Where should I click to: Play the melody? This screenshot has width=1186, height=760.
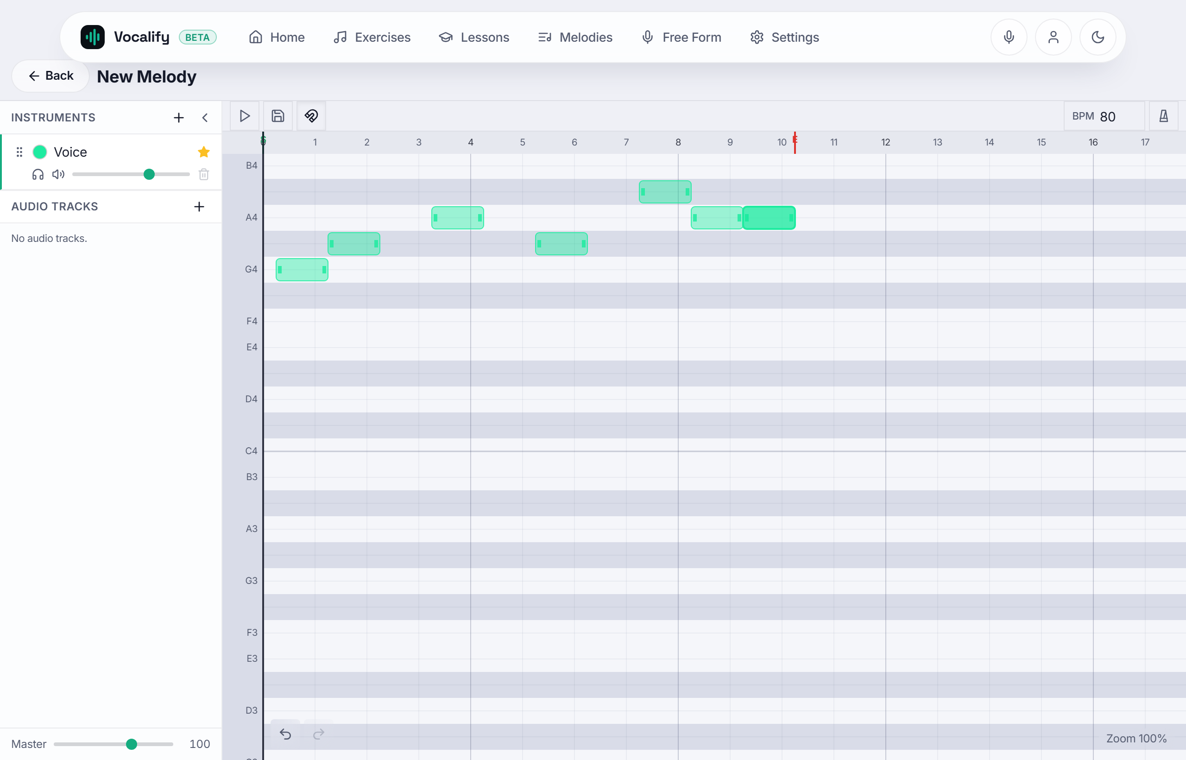(x=245, y=116)
